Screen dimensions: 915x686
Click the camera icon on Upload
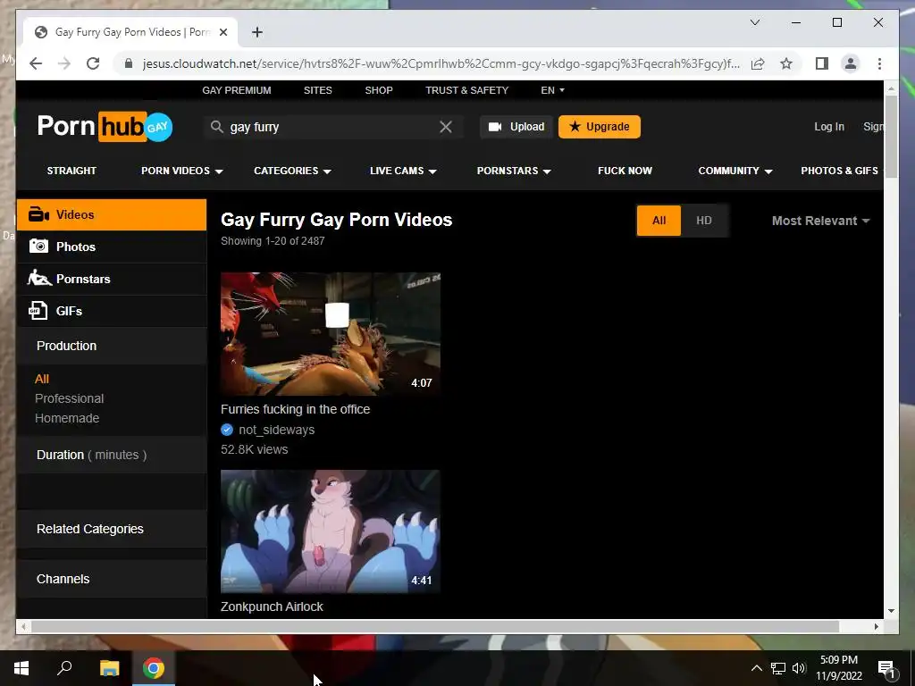coord(495,127)
